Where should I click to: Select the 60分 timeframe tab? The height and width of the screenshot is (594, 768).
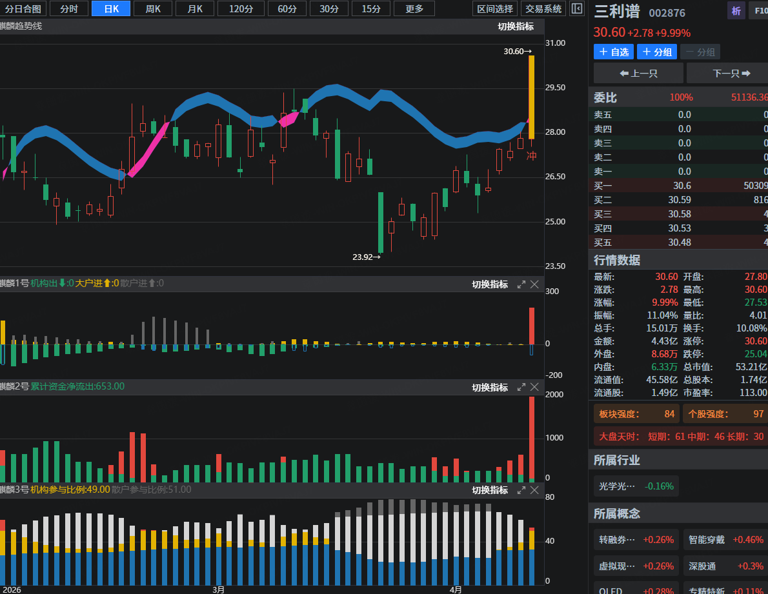[287, 8]
